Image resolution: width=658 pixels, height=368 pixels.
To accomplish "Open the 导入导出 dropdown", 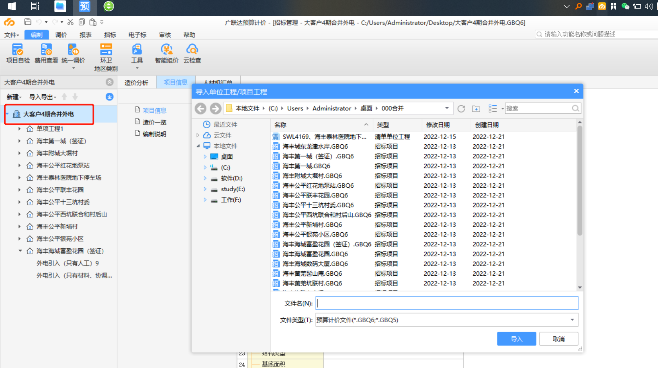I will point(43,97).
